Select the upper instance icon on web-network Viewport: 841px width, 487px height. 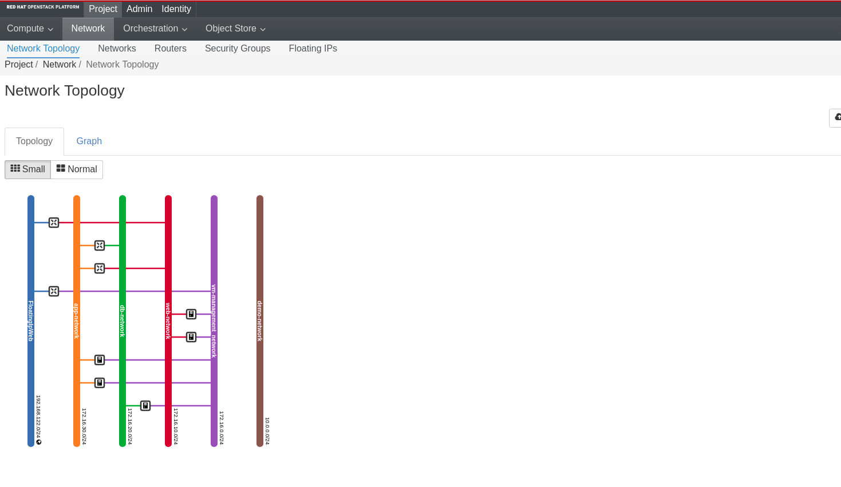point(191,314)
